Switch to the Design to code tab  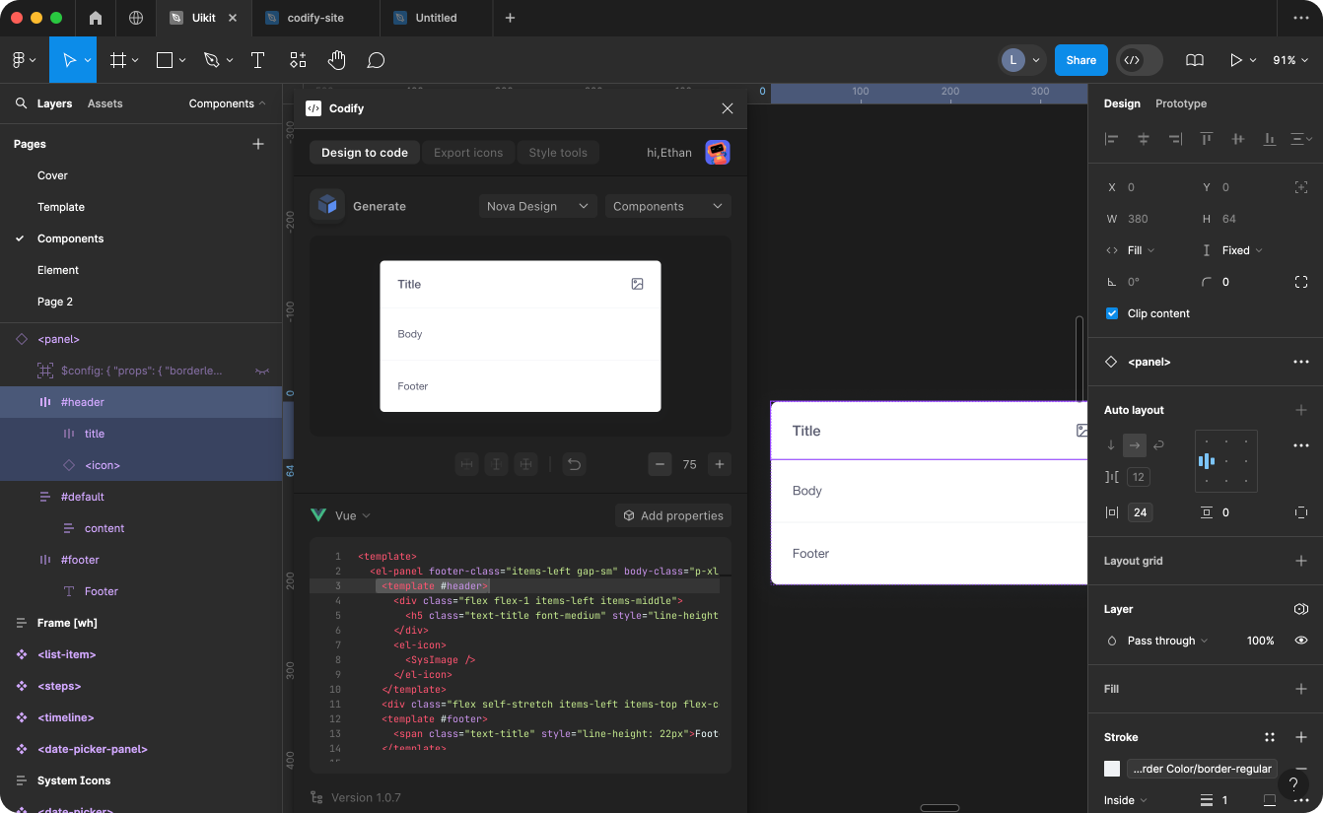click(365, 153)
